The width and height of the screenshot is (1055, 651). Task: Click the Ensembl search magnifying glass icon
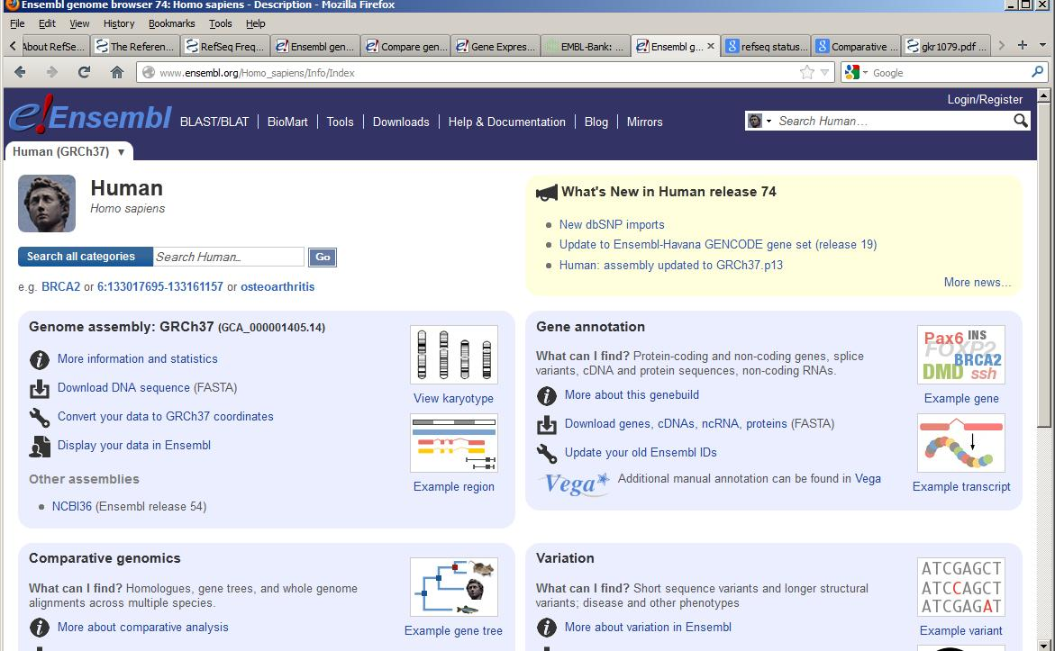click(x=1021, y=121)
